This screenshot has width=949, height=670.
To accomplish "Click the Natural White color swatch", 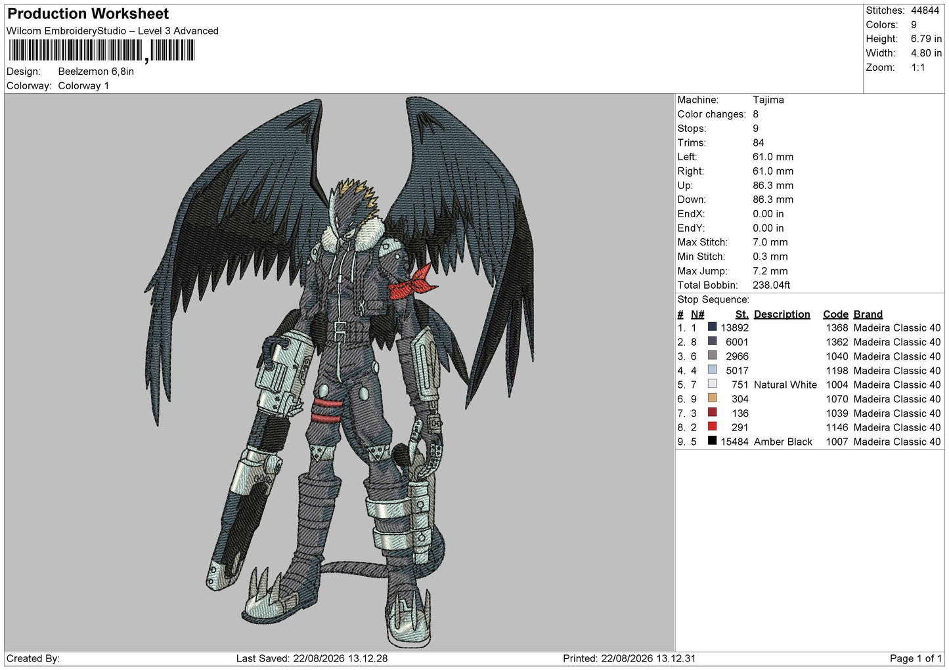I will tap(712, 384).
